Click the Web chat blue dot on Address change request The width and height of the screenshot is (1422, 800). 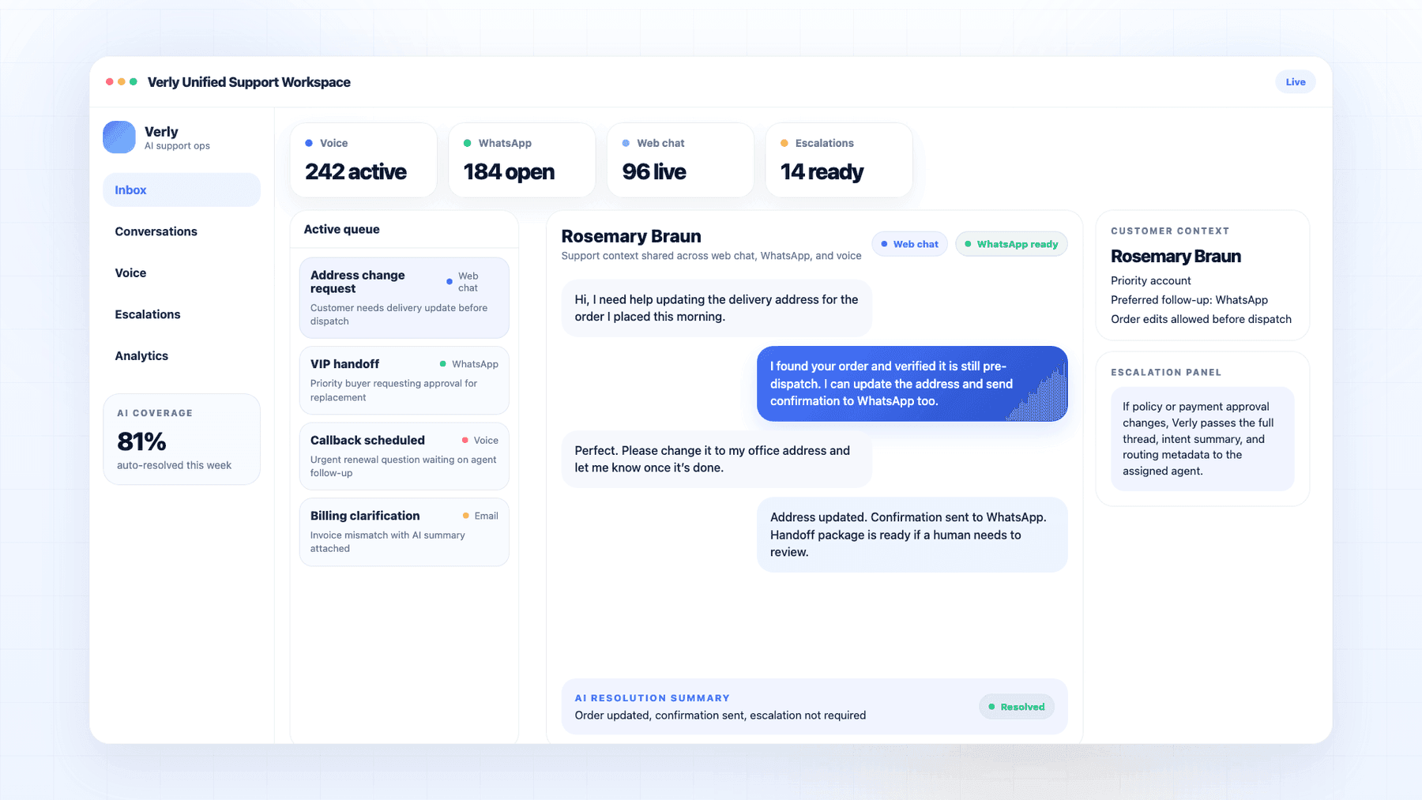[450, 281]
